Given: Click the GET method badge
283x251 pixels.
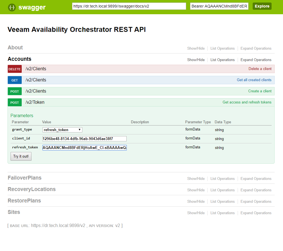Looking at the screenshot, I should coord(15,80).
